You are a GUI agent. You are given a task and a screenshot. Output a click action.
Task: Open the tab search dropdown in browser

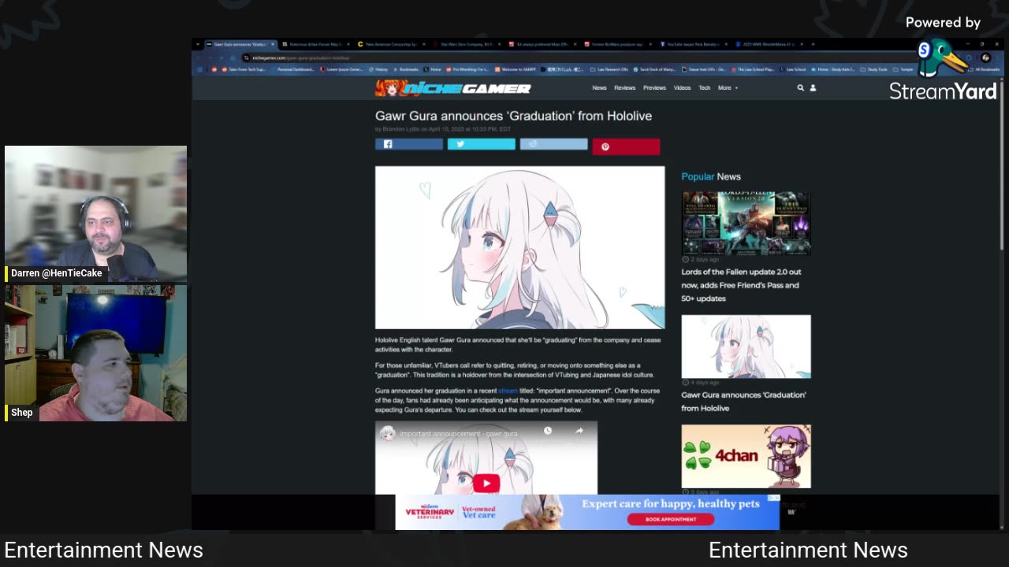[x=198, y=44]
